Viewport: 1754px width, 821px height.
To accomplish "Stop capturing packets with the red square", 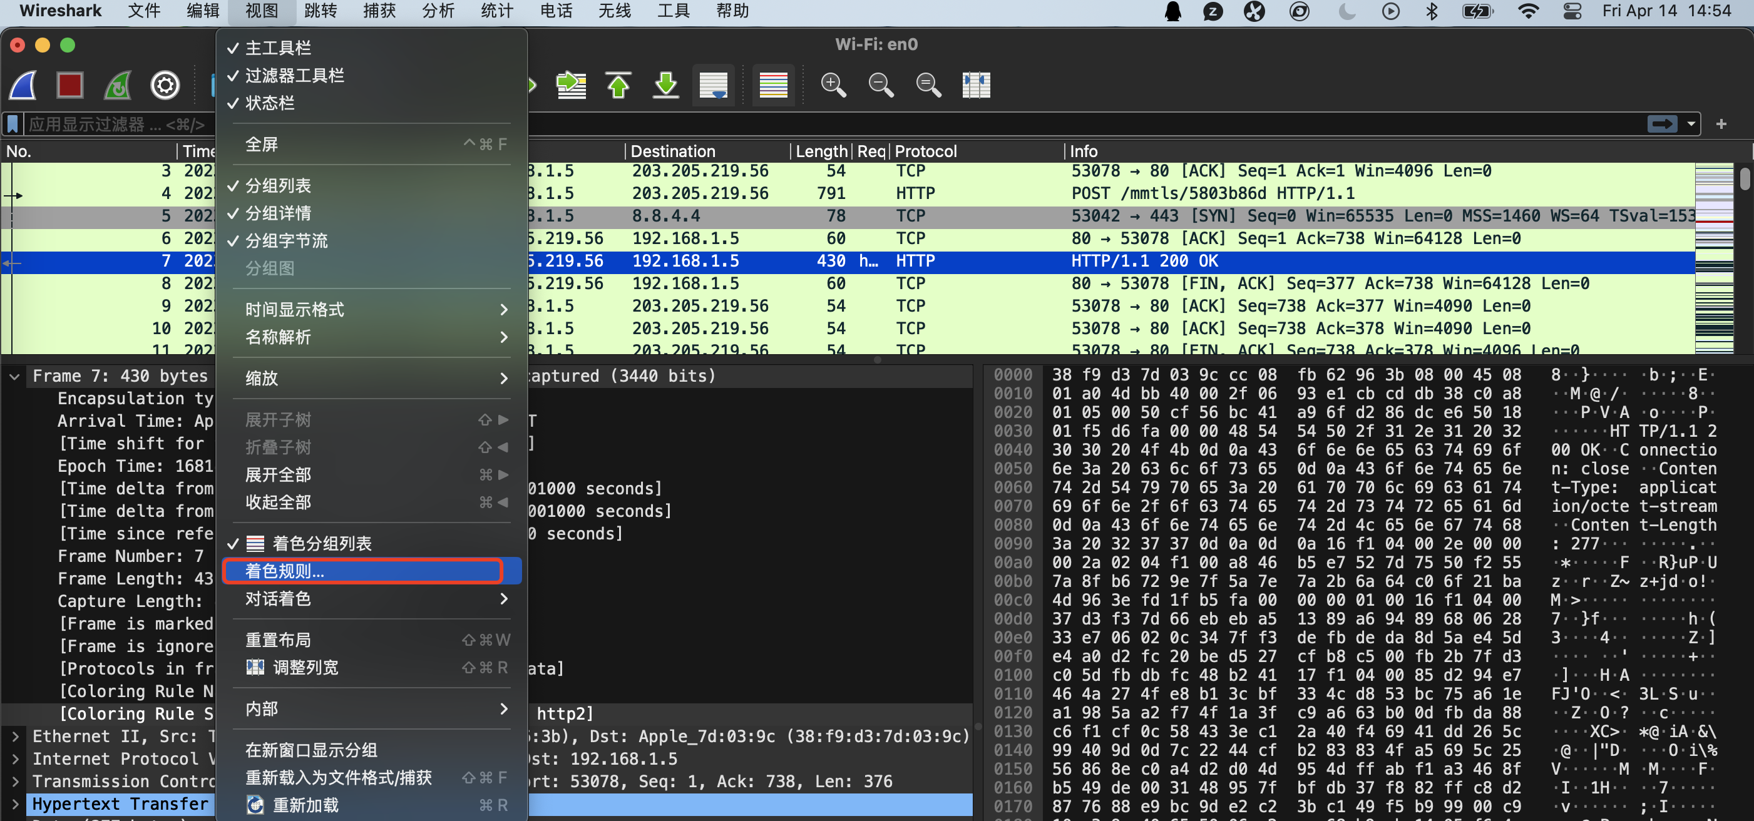I will click(x=70, y=86).
